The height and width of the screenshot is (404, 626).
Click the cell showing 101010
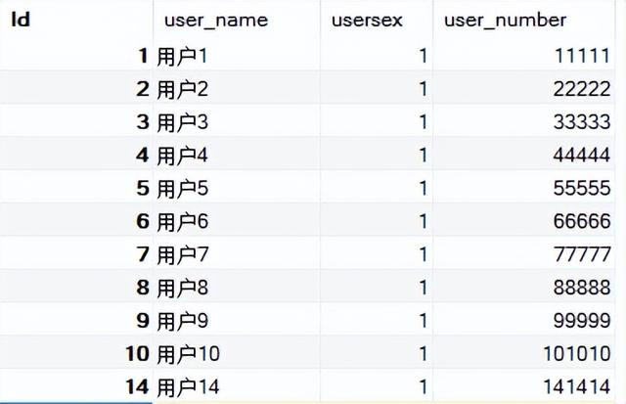point(524,353)
